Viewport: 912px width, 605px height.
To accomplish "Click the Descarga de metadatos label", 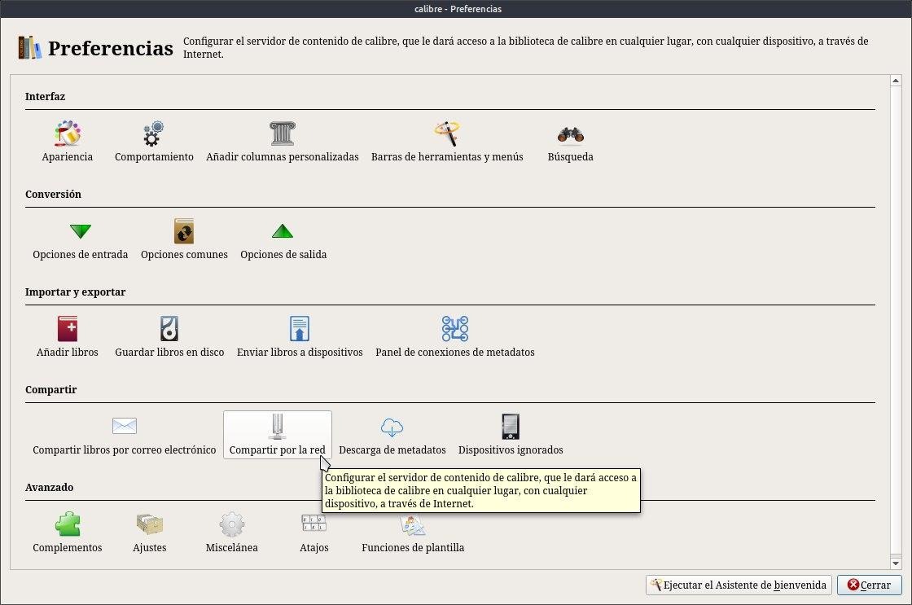I will 392,449.
